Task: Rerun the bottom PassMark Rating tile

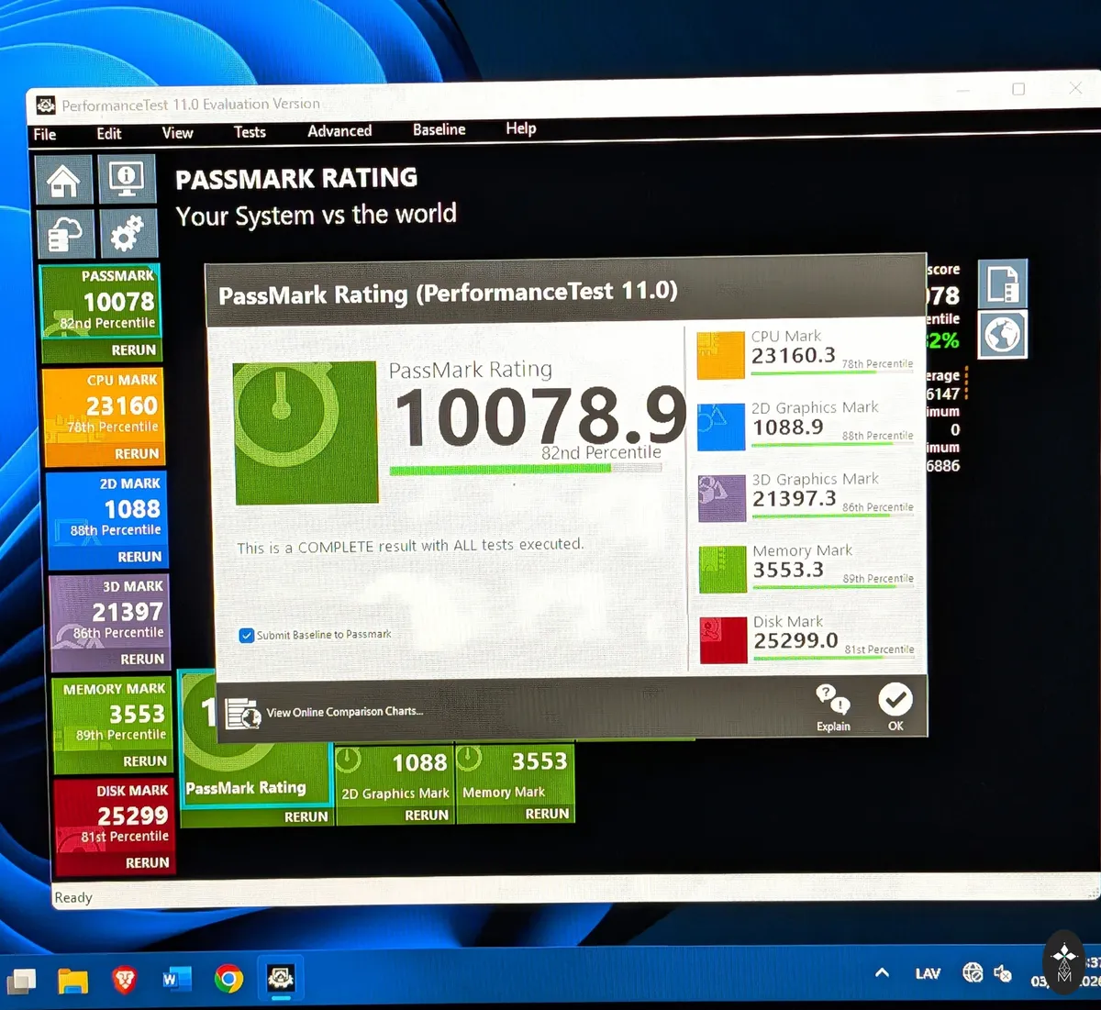Action: click(x=306, y=816)
